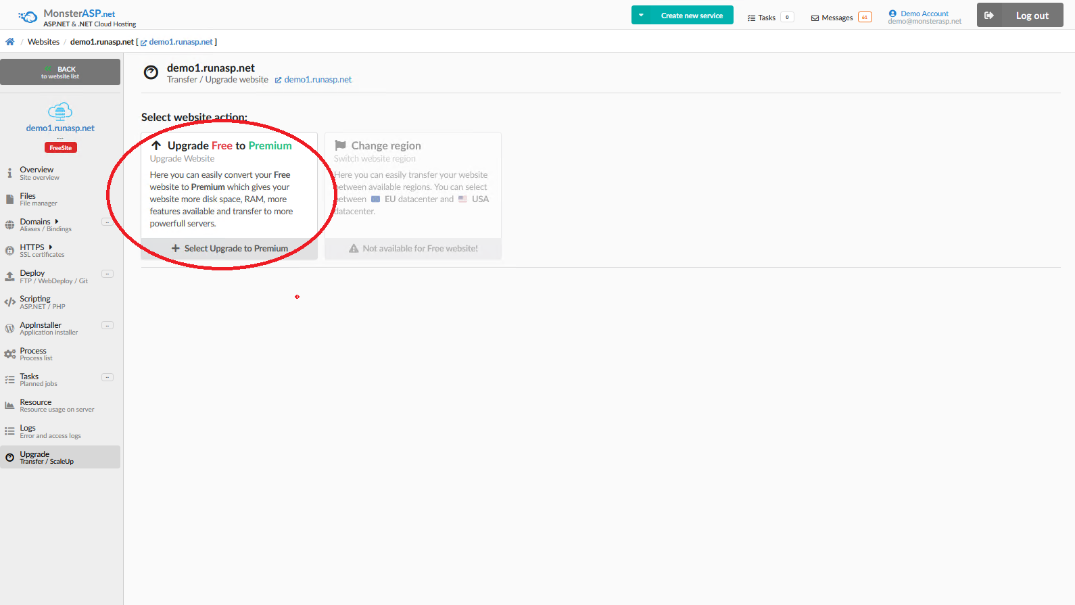Select Upgrade Transfer / ScaleUp sidebar item
Screen dimensions: 1075x605
[x=46, y=458]
